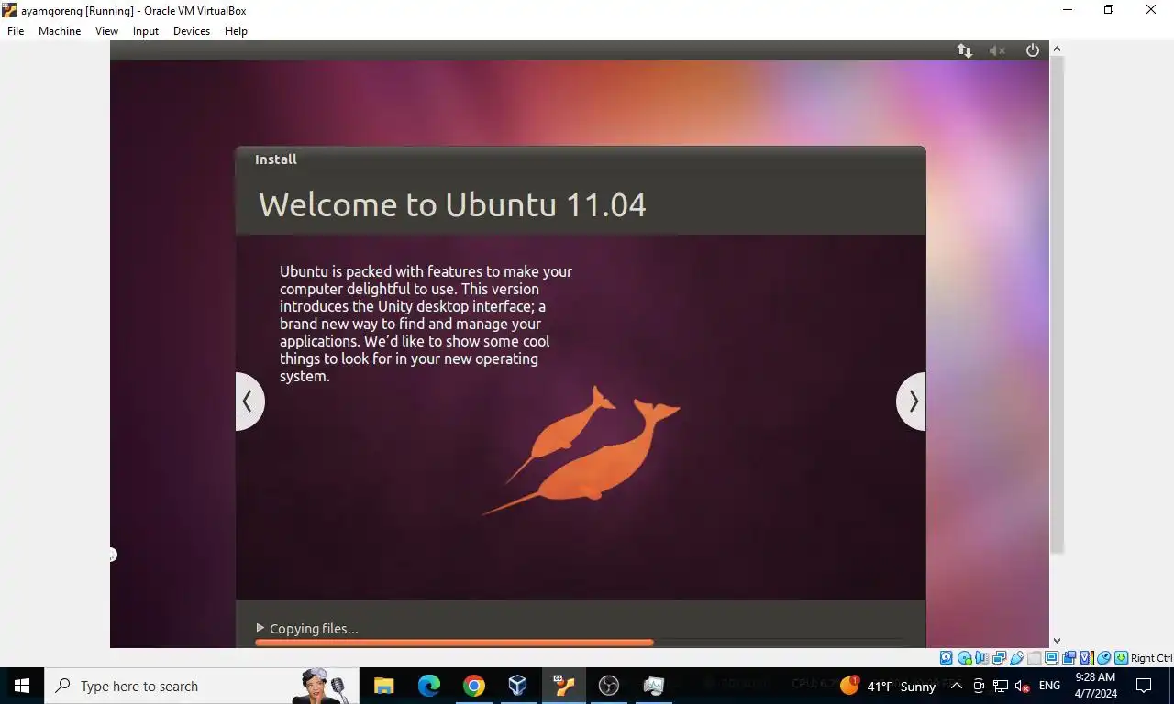Click the Meet Now camera tray icon
The height and width of the screenshot is (704, 1174).
point(979,686)
